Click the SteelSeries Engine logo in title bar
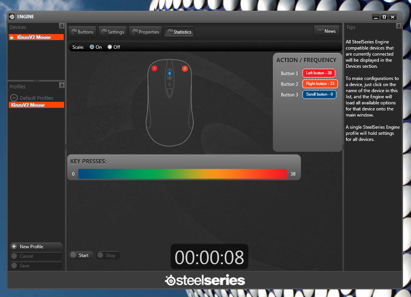The height and width of the screenshot is (297, 411). [x=12, y=17]
